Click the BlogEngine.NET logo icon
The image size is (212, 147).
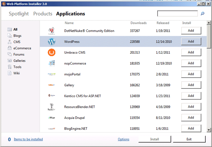click(x=52, y=129)
